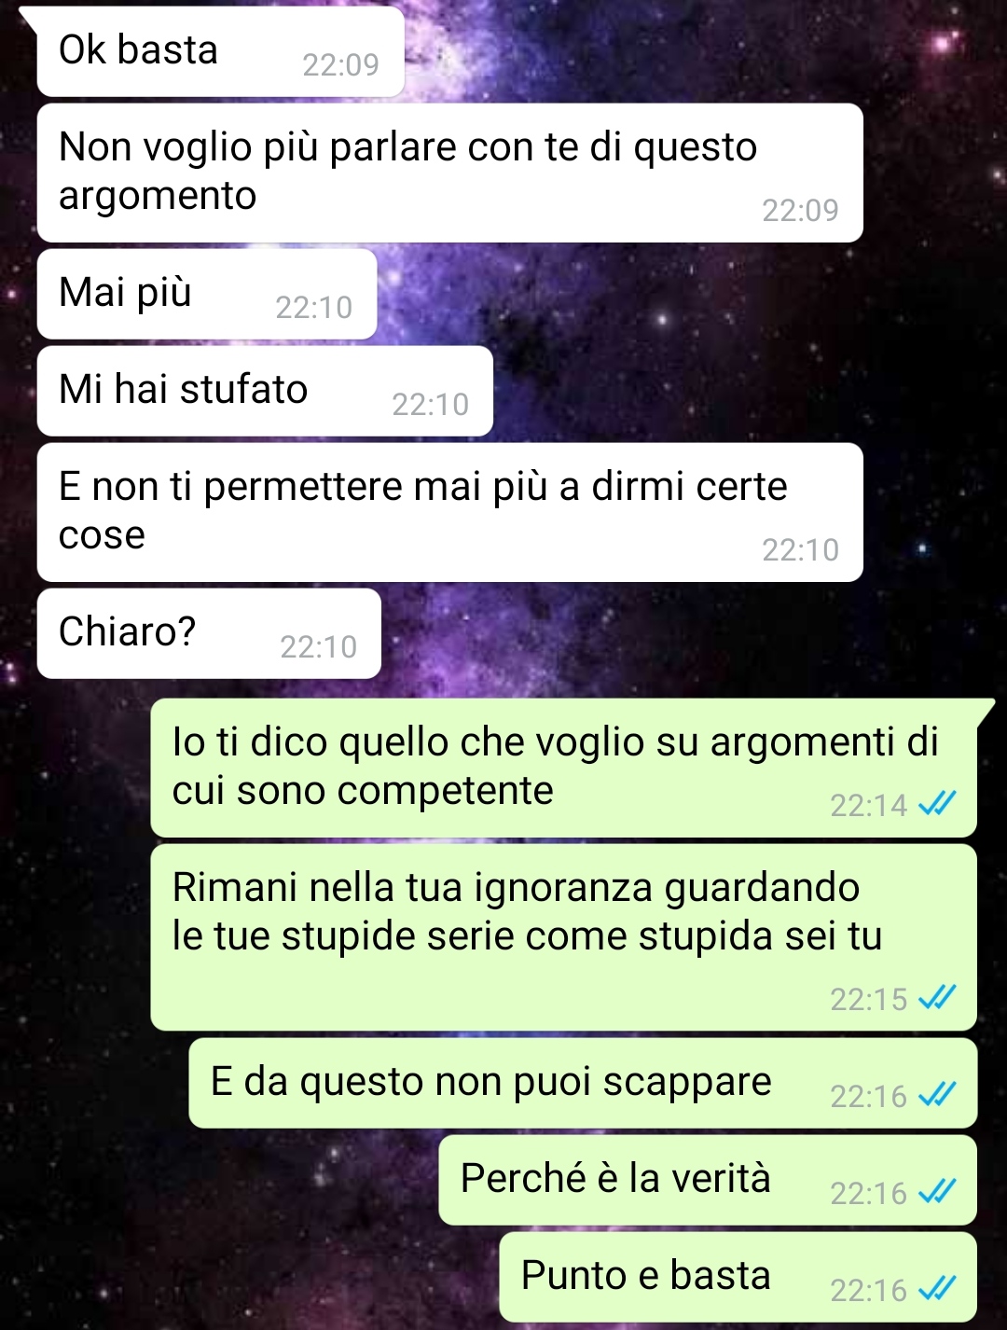Tap the 22:10 timestamp beside 'Chiaro?'
This screenshot has width=1007, height=1330.
(318, 646)
